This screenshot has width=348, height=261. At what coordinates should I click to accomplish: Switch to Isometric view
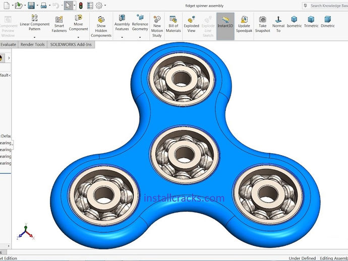click(294, 22)
